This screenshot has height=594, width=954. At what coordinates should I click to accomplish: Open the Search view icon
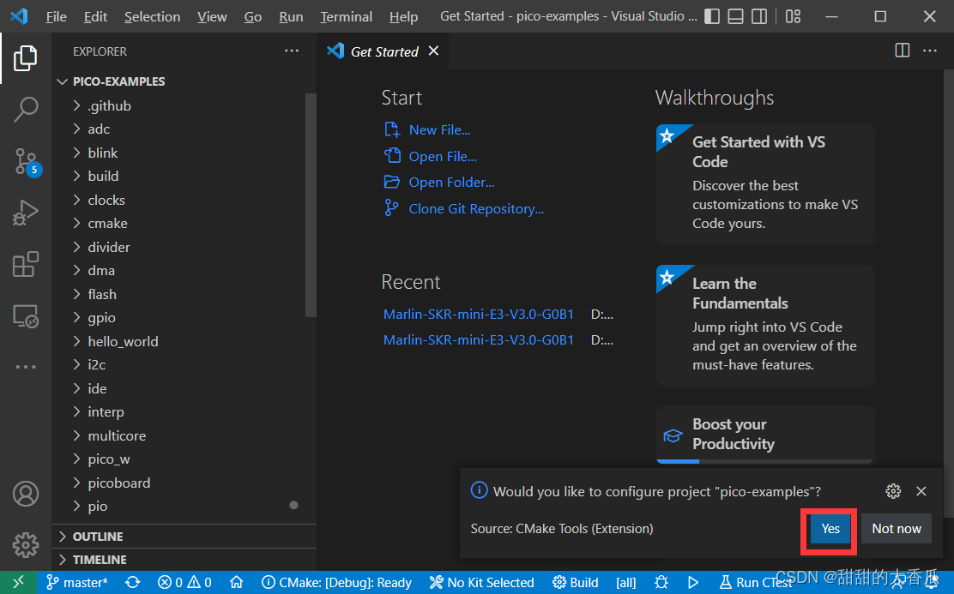pos(26,110)
